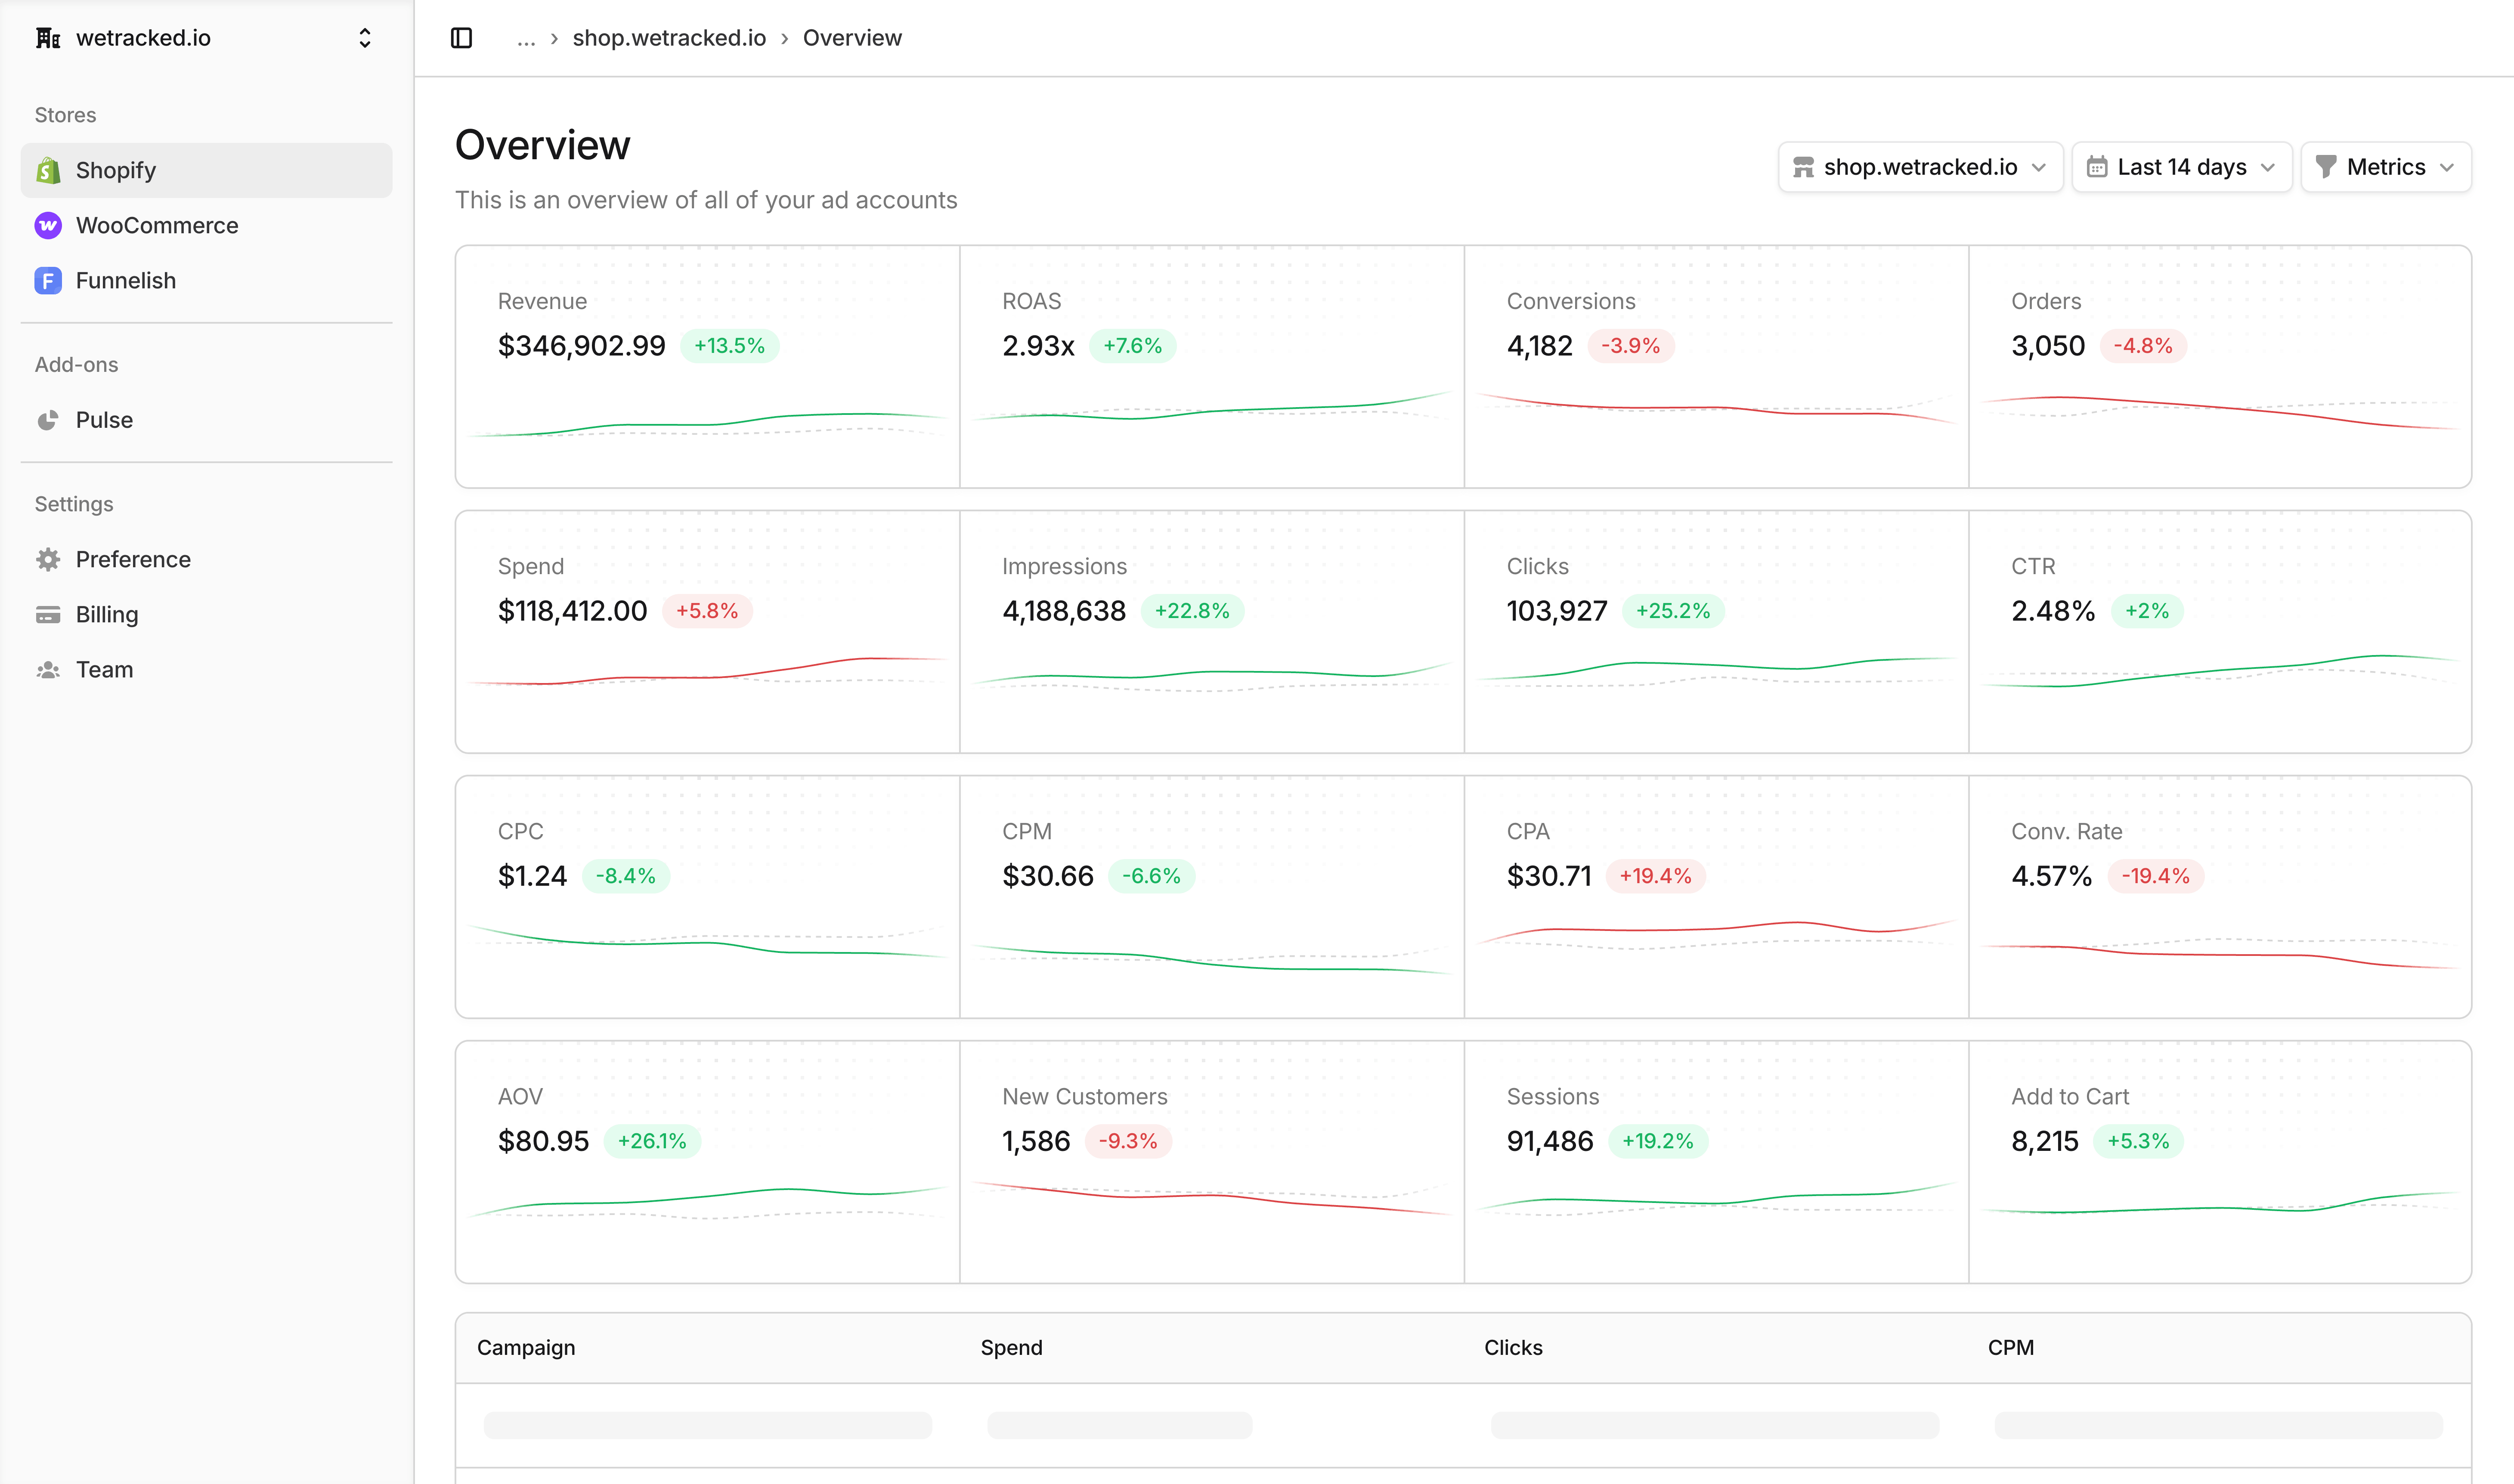Click the CPM $30.66 value
This screenshot has height=1484, width=2514.
pos(1048,876)
